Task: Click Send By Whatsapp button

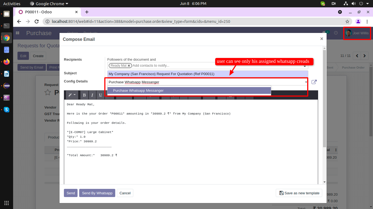Action: tap(97, 193)
